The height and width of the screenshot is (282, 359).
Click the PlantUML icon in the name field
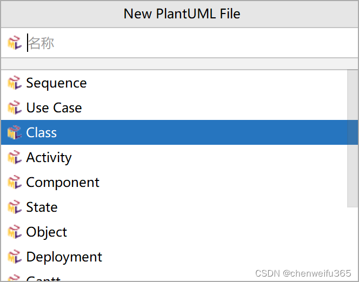15,43
